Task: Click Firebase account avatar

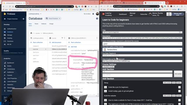Action: pos(97,14)
